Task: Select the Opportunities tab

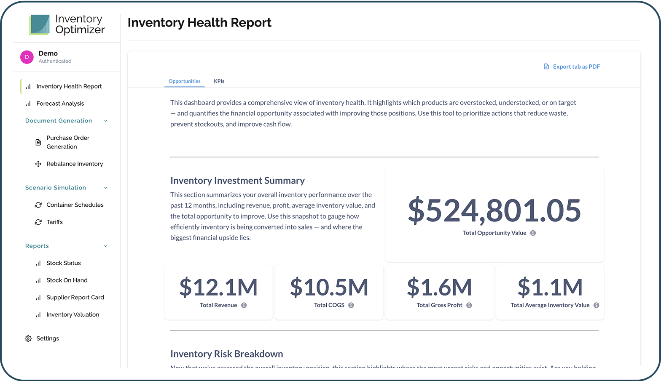Action: (184, 81)
